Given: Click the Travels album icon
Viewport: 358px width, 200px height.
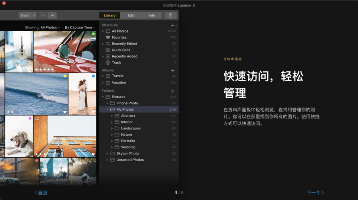Looking at the screenshot, I should [x=108, y=76].
